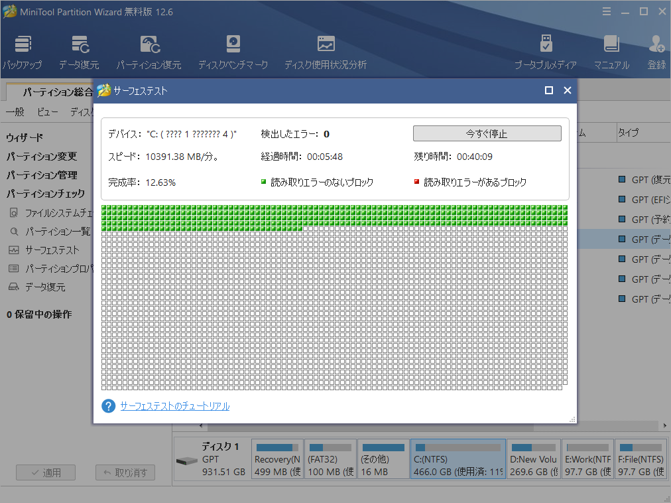Select File System Check in the sidebar

(51, 212)
